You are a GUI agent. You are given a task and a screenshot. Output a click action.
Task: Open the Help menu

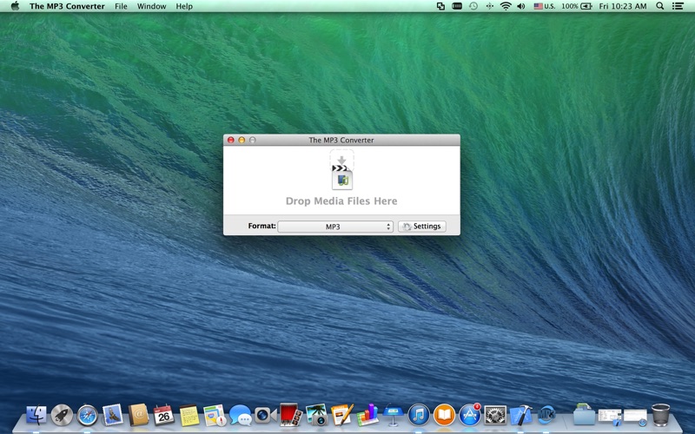[x=184, y=6]
